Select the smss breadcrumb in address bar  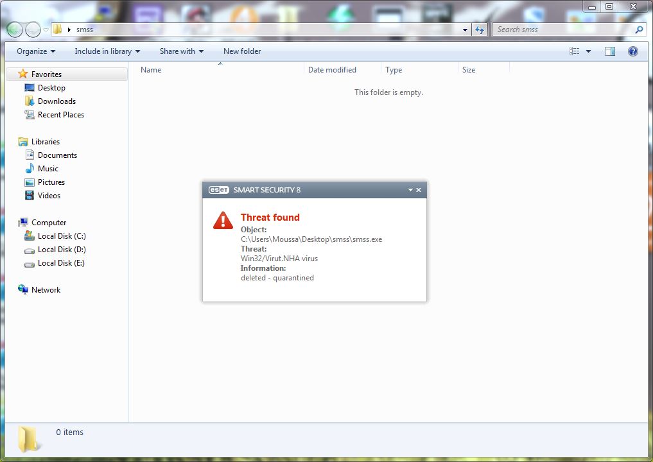pos(85,30)
